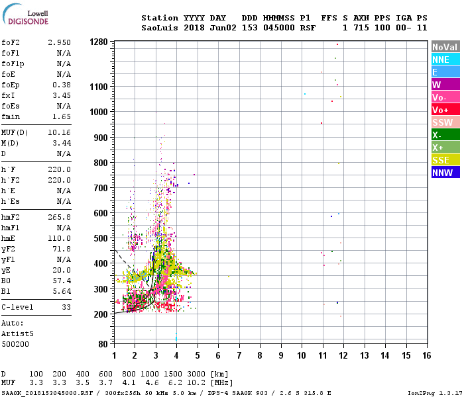Select the Vo+ red legend swatch
Viewport: 464px width, 397px height.
tap(445, 110)
